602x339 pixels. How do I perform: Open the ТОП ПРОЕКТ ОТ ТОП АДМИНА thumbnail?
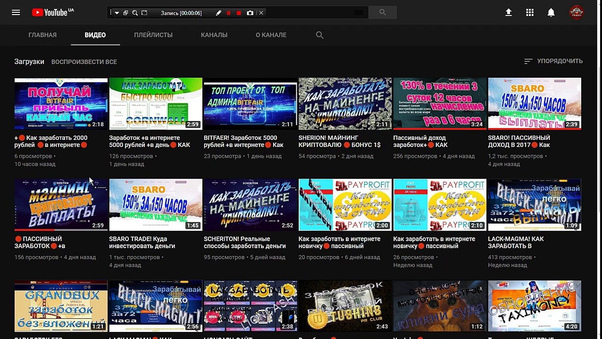(251, 104)
